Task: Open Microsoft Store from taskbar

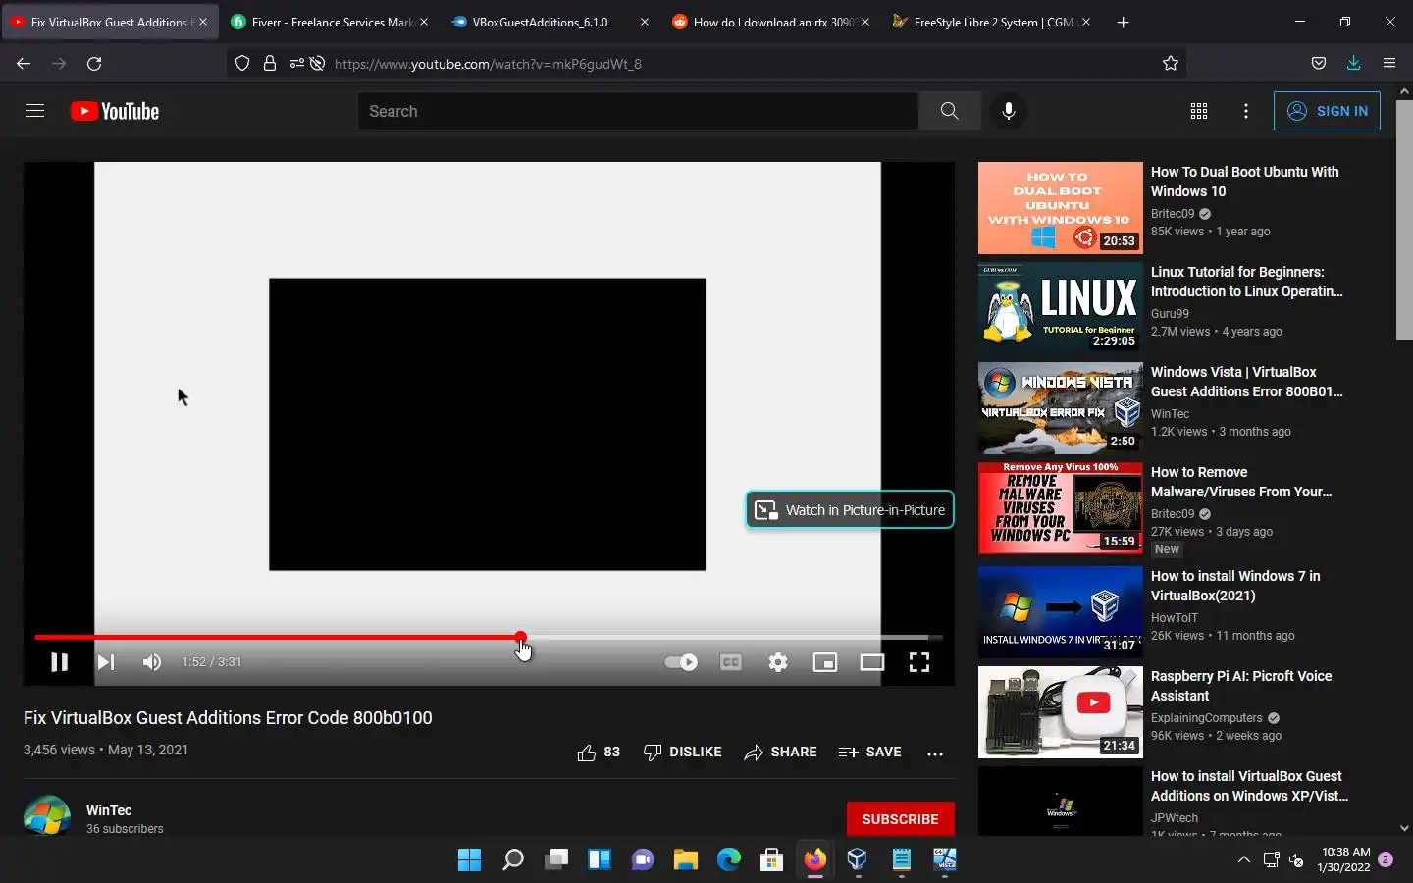Action: [x=771, y=860]
